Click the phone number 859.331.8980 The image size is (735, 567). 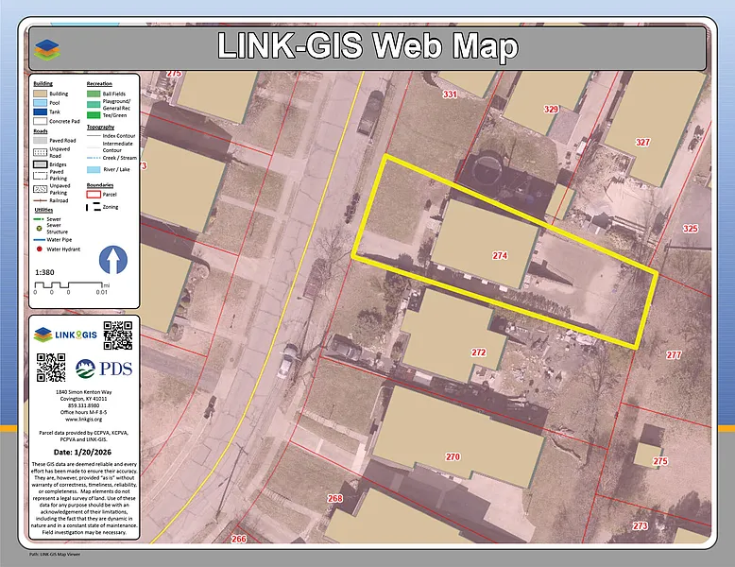pyautogui.click(x=83, y=405)
